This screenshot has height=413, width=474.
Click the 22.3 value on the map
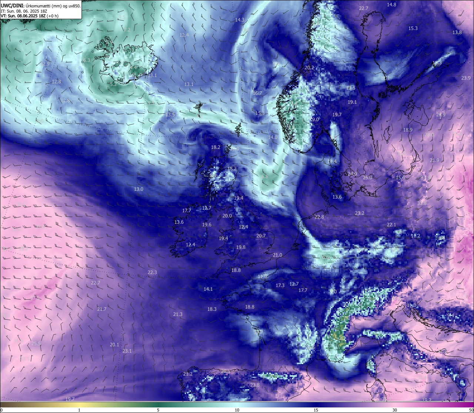click(152, 272)
